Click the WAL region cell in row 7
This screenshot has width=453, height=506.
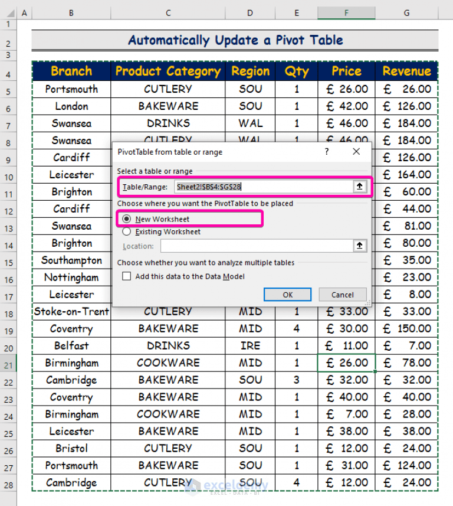point(250,123)
